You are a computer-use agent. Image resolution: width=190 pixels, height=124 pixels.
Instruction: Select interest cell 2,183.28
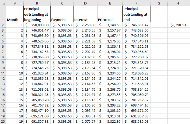click(85, 63)
